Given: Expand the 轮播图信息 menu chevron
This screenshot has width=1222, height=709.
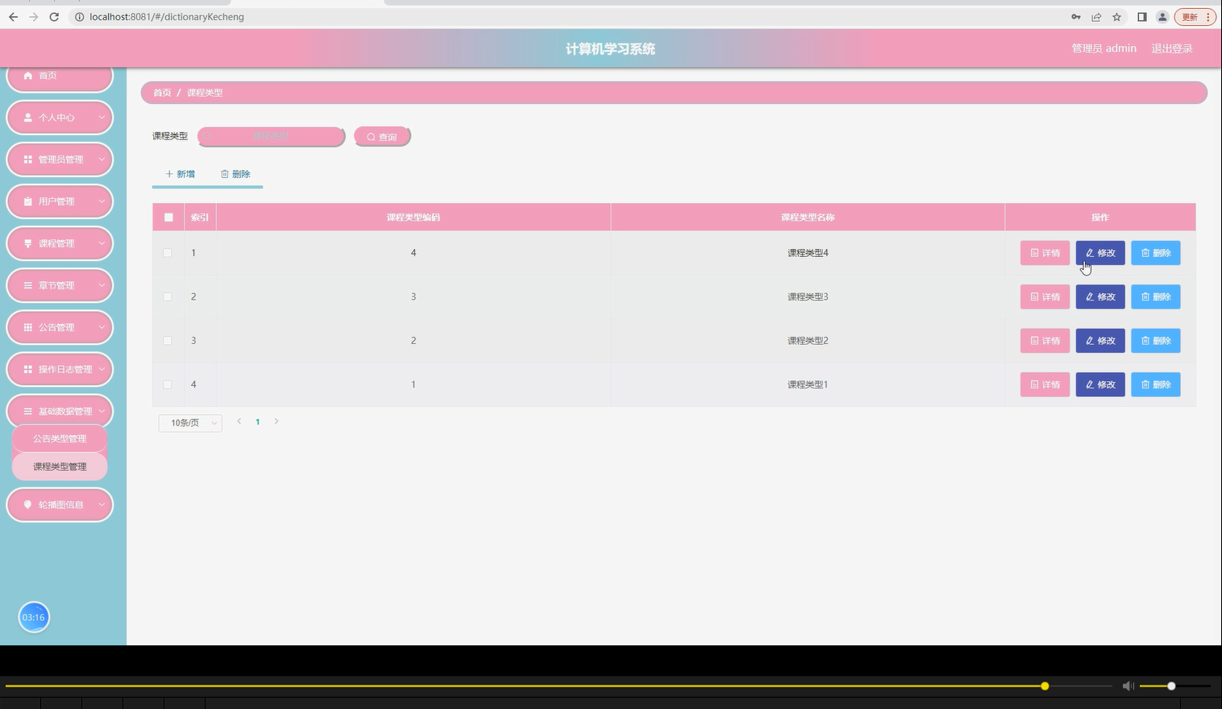Looking at the screenshot, I should 102,504.
